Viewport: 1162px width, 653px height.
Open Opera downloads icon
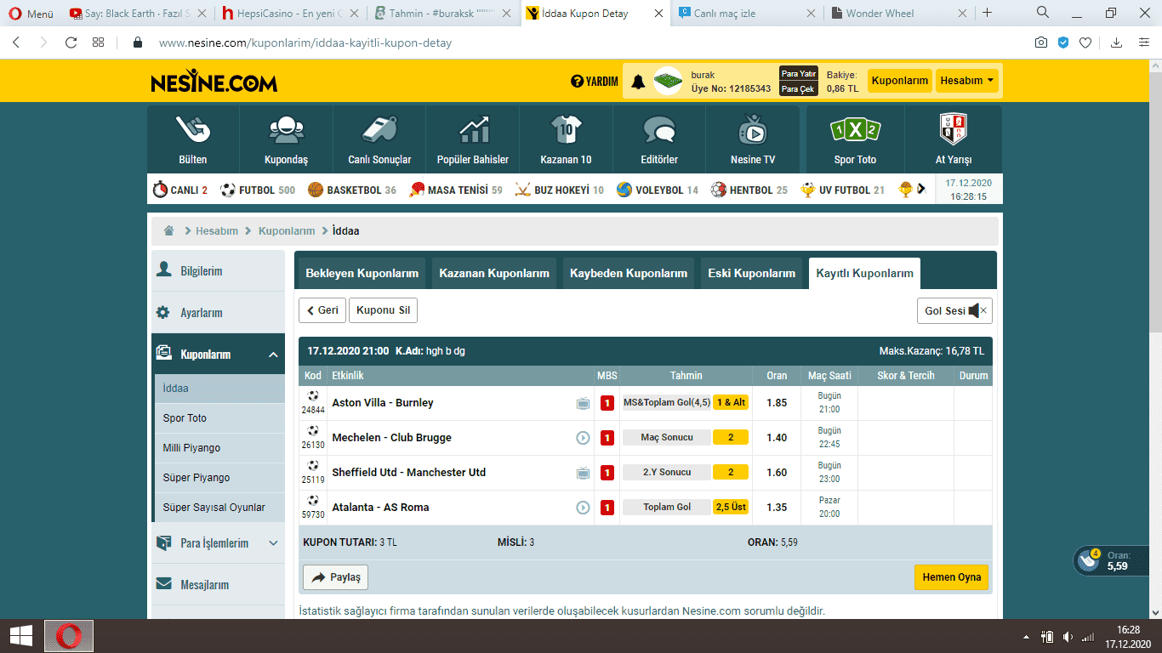pyautogui.click(x=1116, y=42)
